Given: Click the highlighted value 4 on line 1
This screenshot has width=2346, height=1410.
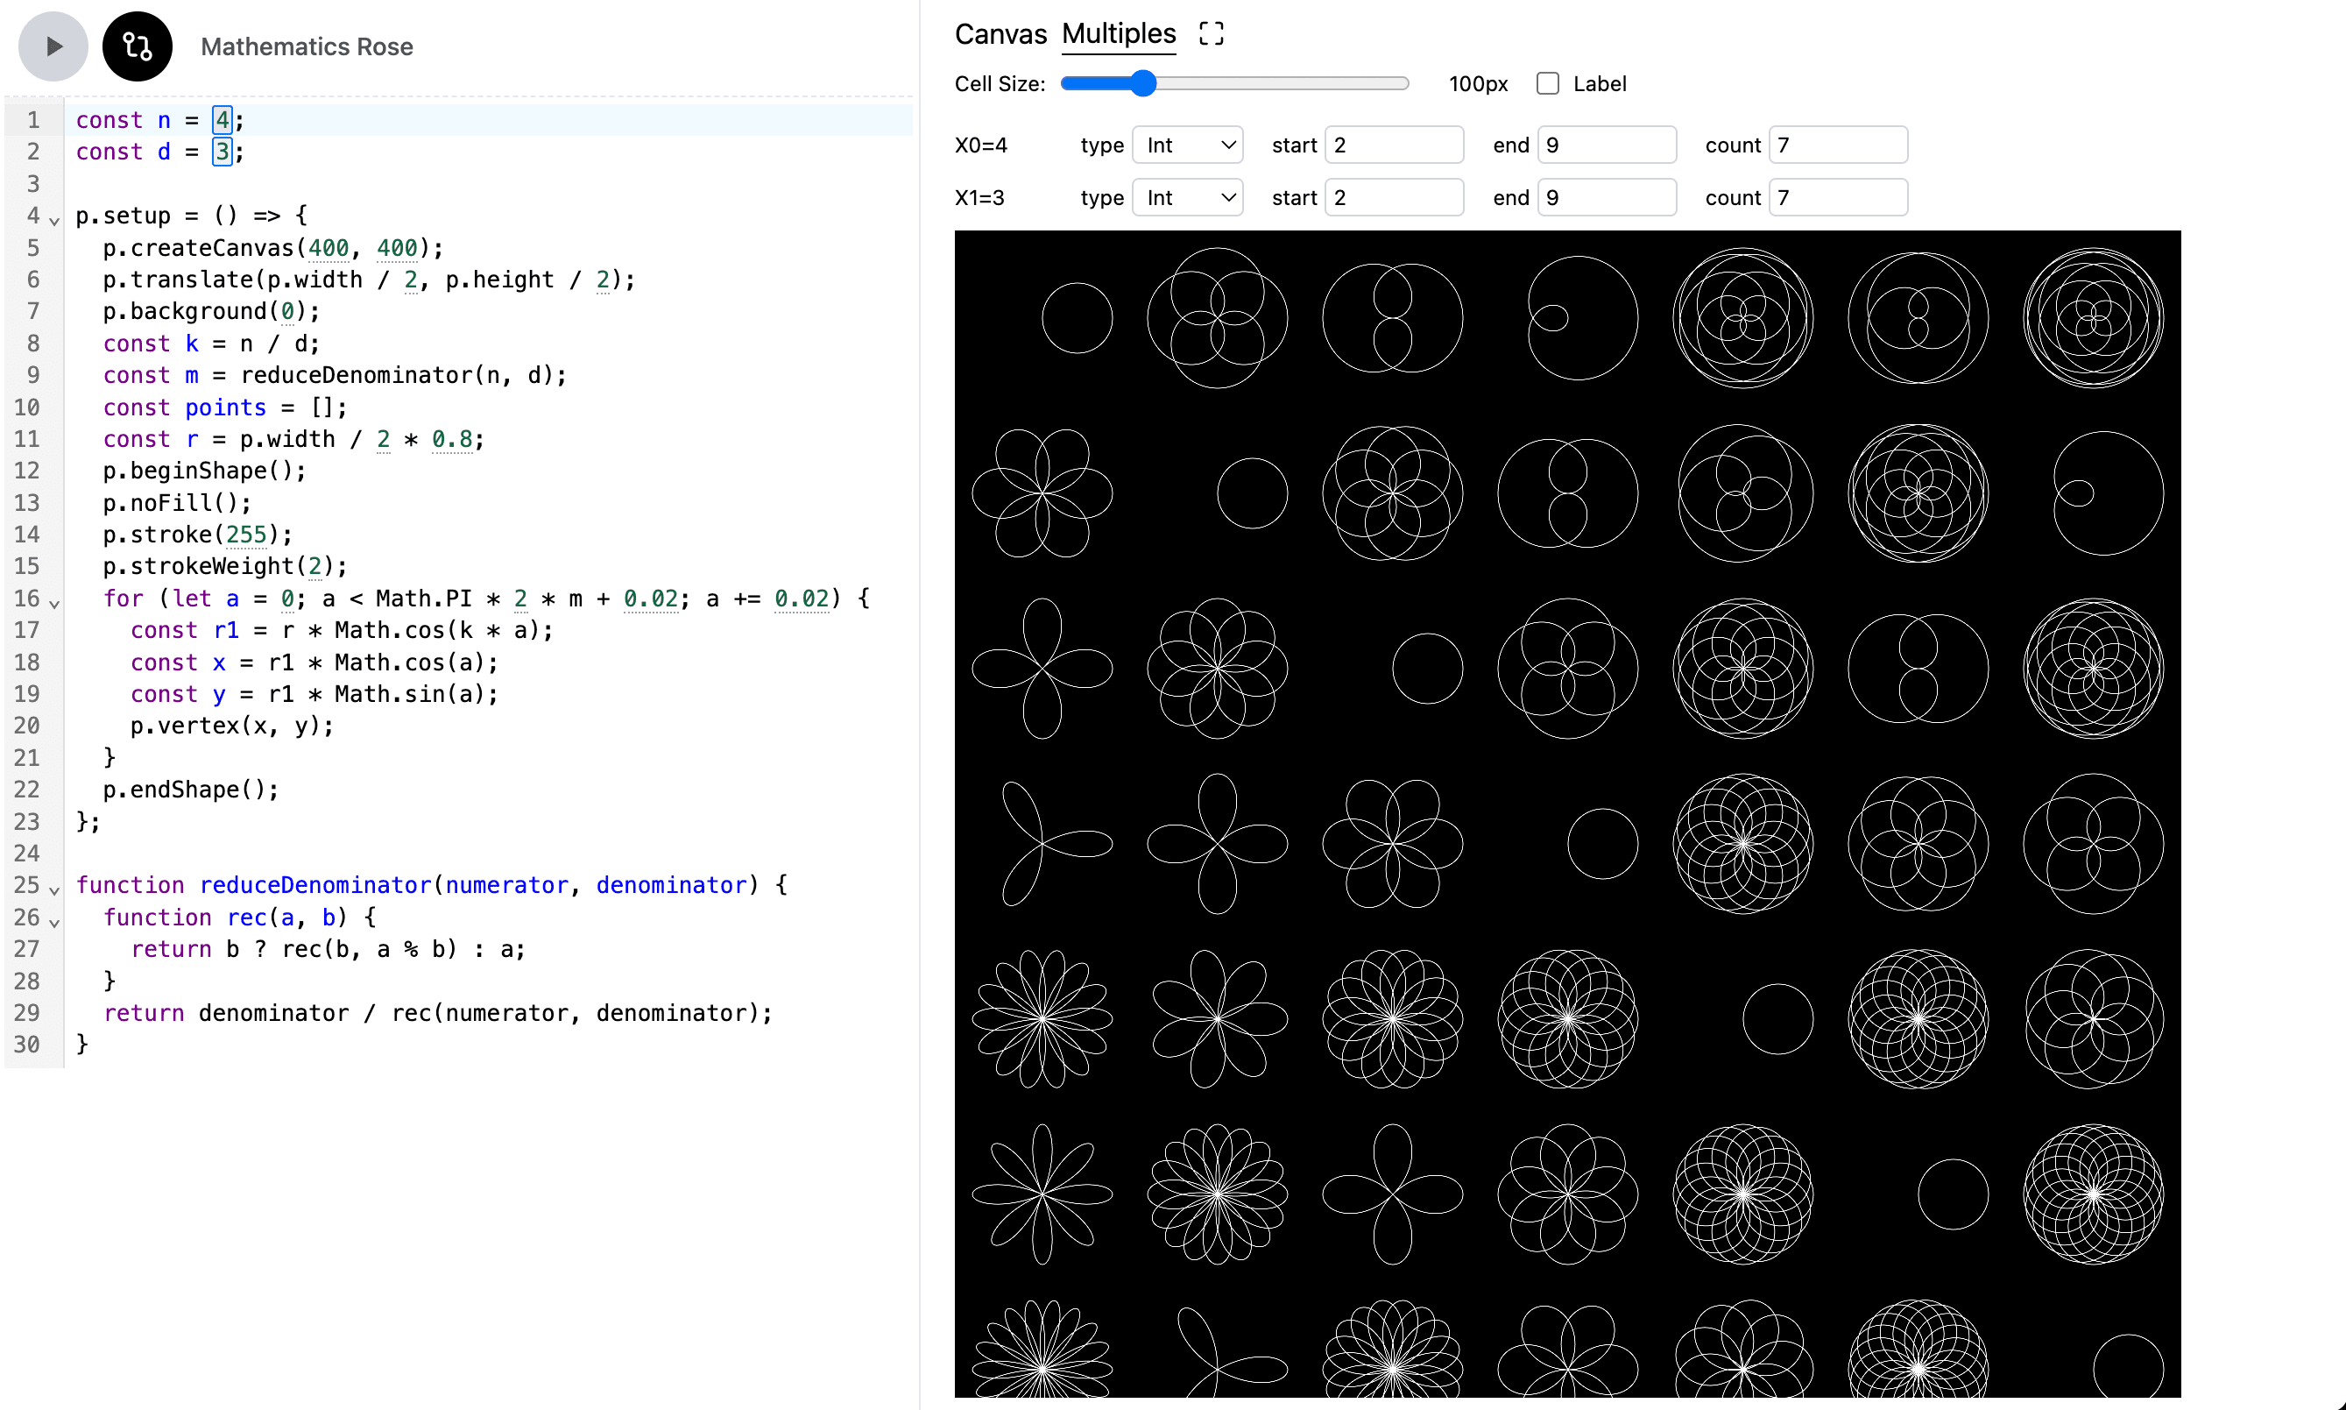Looking at the screenshot, I should 222,120.
